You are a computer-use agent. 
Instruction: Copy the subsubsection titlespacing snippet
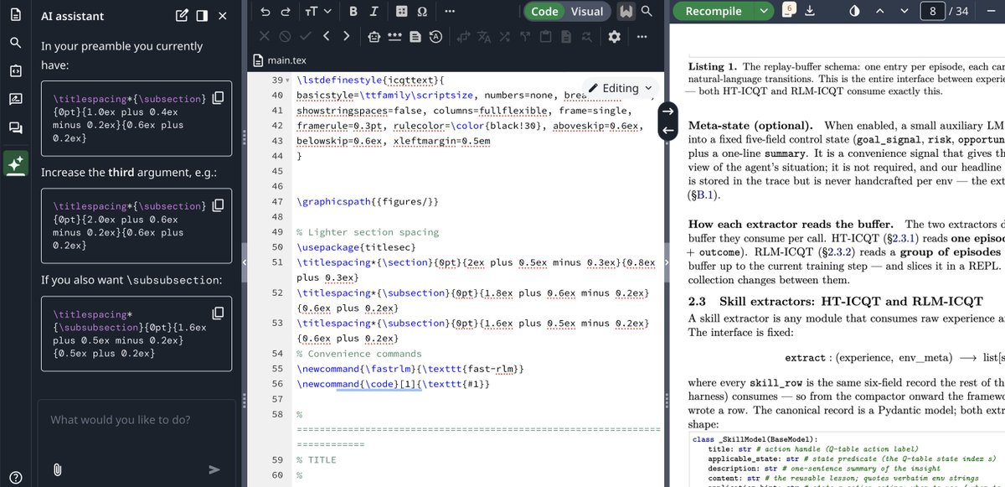(218, 313)
